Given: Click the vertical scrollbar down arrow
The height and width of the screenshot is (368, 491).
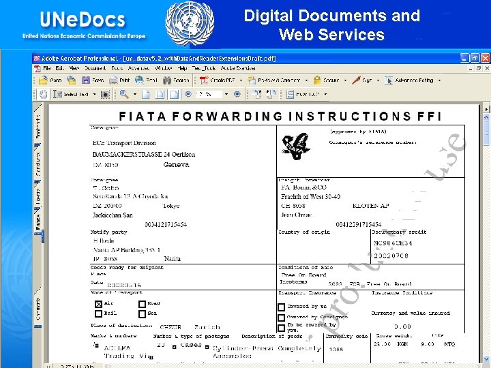Looking at the screenshot, I should [486, 359].
